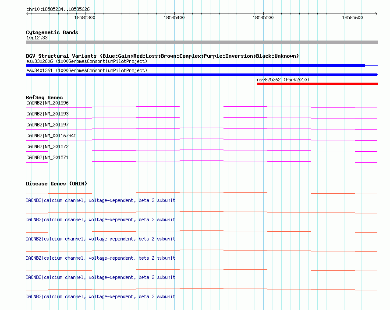This screenshot has width=390, height=310.
Task: Open variant esv3401361 label
Action: click(x=87, y=70)
